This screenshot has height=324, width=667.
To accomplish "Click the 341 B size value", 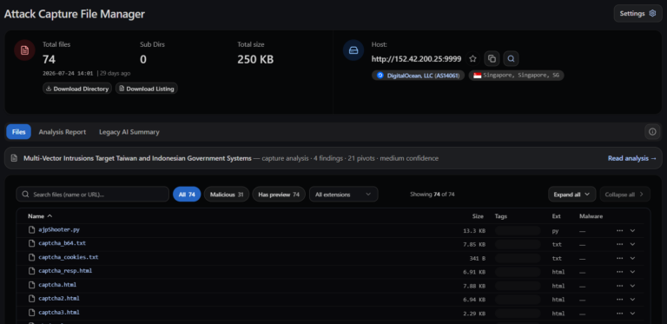I will [x=477, y=259].
